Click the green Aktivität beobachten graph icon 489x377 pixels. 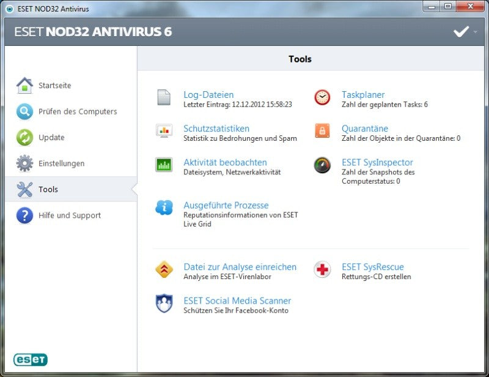[x=164, y=165]
